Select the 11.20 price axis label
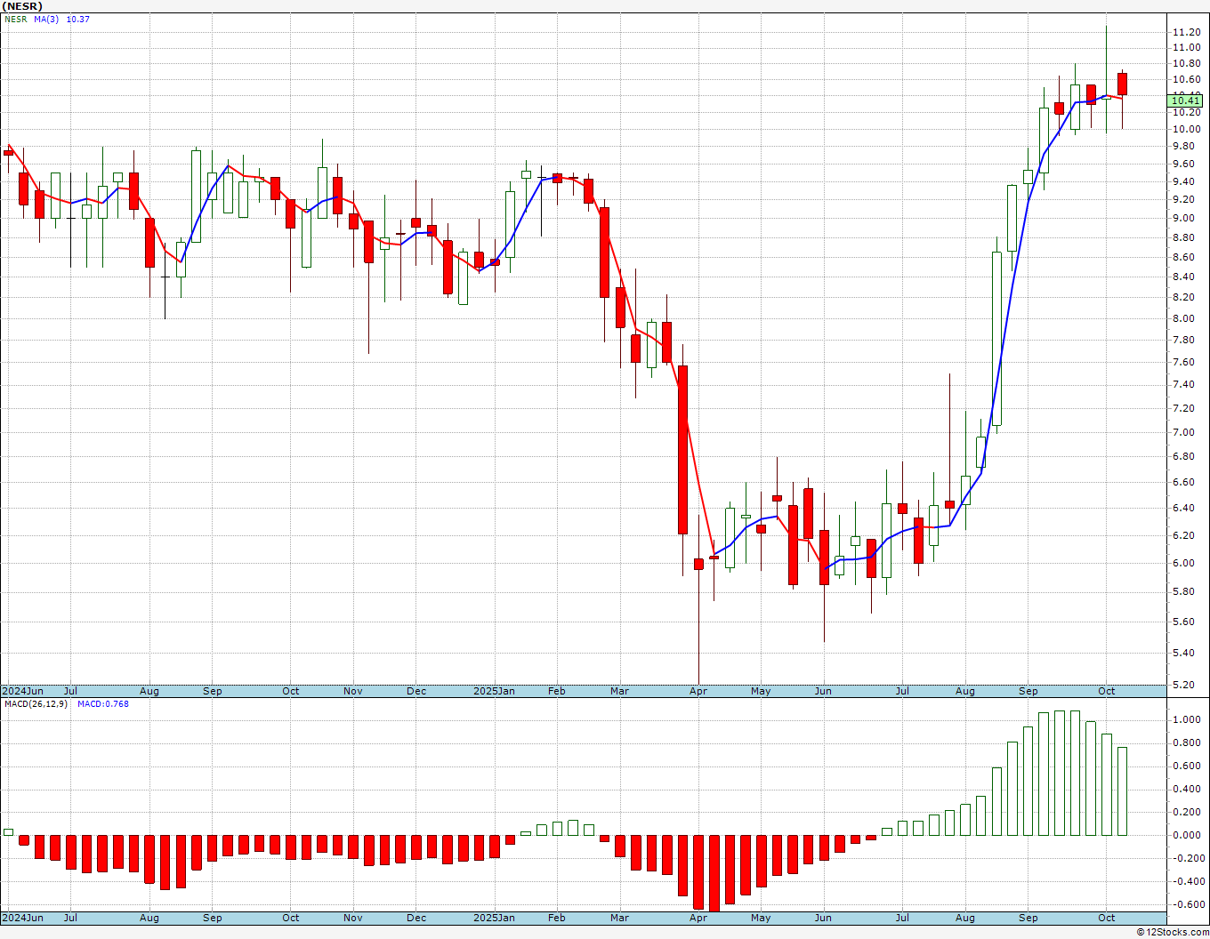This screenshot has height=939, width=1210. click(x=1186, y=32)
